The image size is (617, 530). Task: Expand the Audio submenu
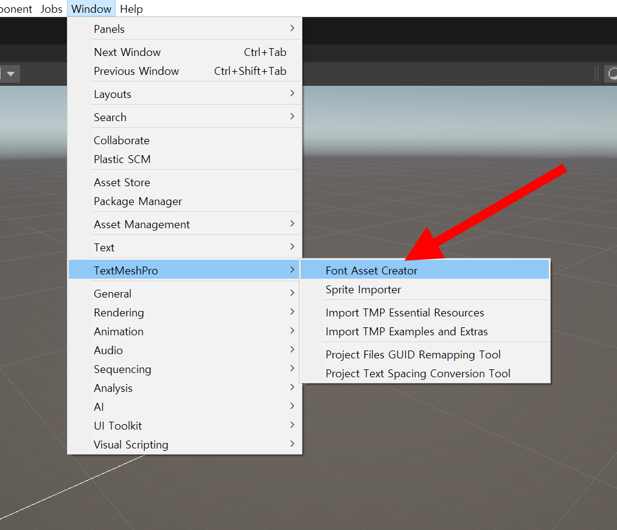[x=185, y=350]
